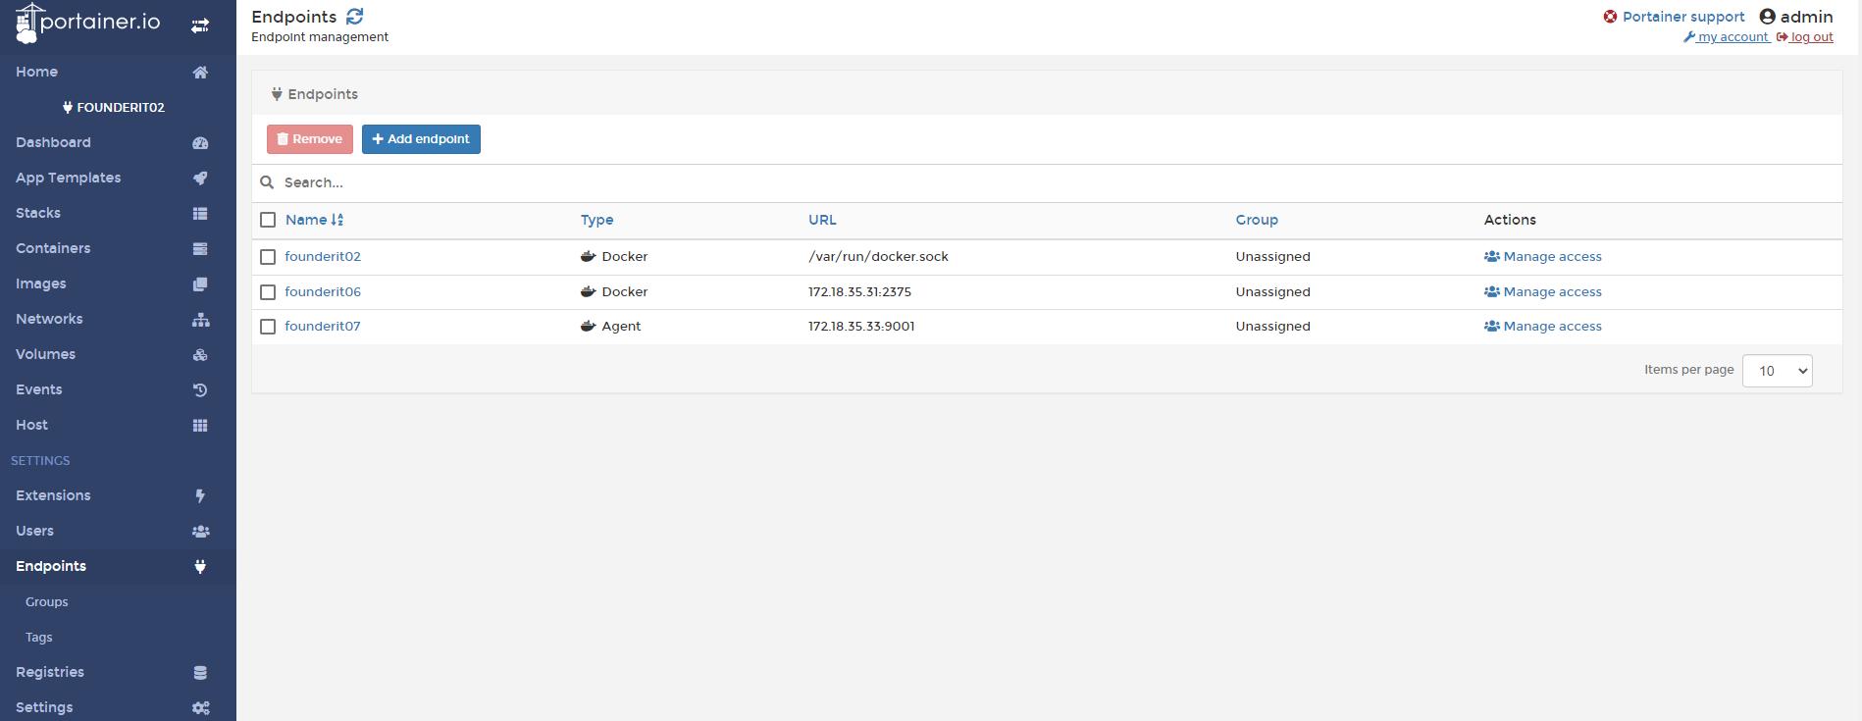The image size is (1862, 721).
Task: Click the Docker whale icon for founderit06
Action: pyautogui.click(x=589, y=292)
